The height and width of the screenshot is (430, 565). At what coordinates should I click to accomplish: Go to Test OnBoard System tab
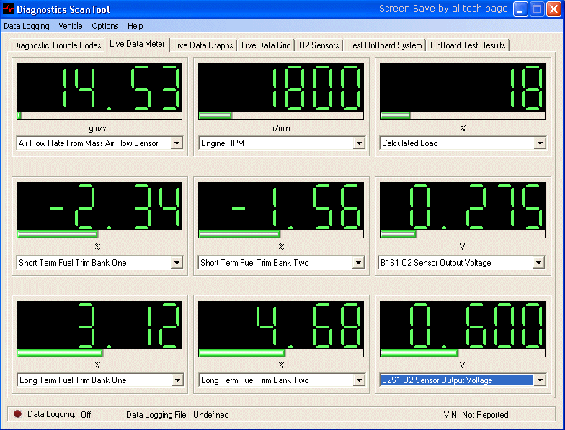(384, 45)
